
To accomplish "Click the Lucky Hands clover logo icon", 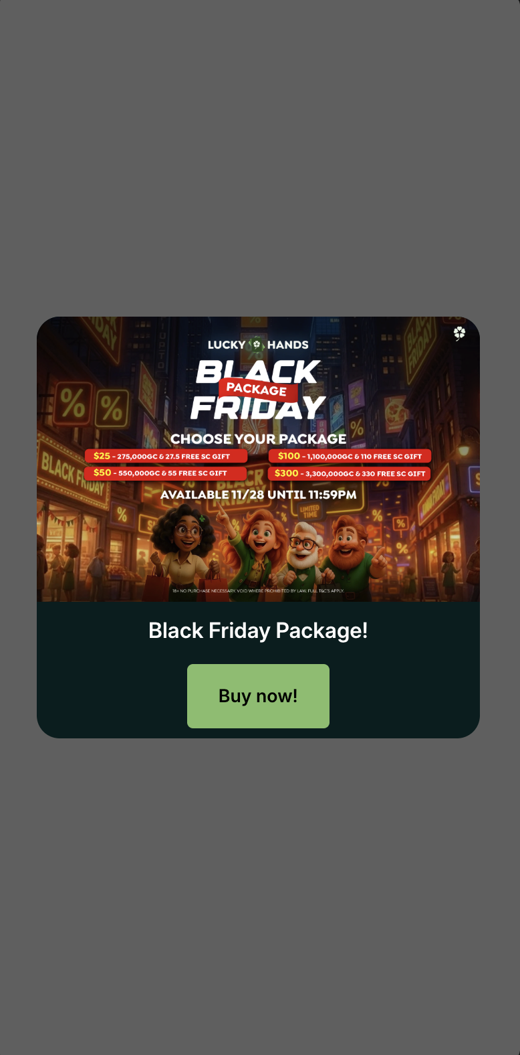I will (257, 345).
